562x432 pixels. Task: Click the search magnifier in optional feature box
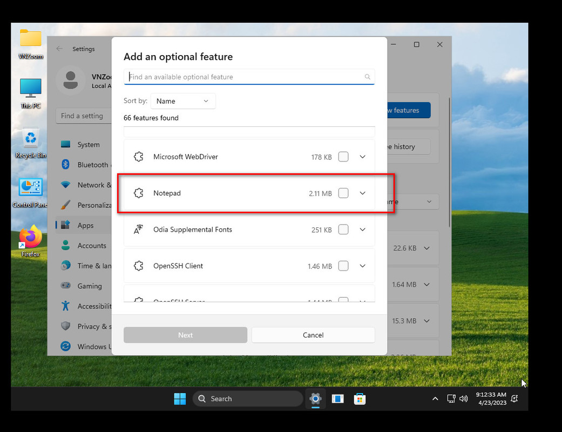click(x=368, y=77)
